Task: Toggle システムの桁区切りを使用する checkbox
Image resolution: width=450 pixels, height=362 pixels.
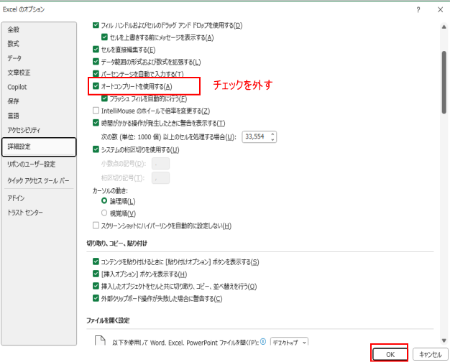Action: (x=96, y=149)
